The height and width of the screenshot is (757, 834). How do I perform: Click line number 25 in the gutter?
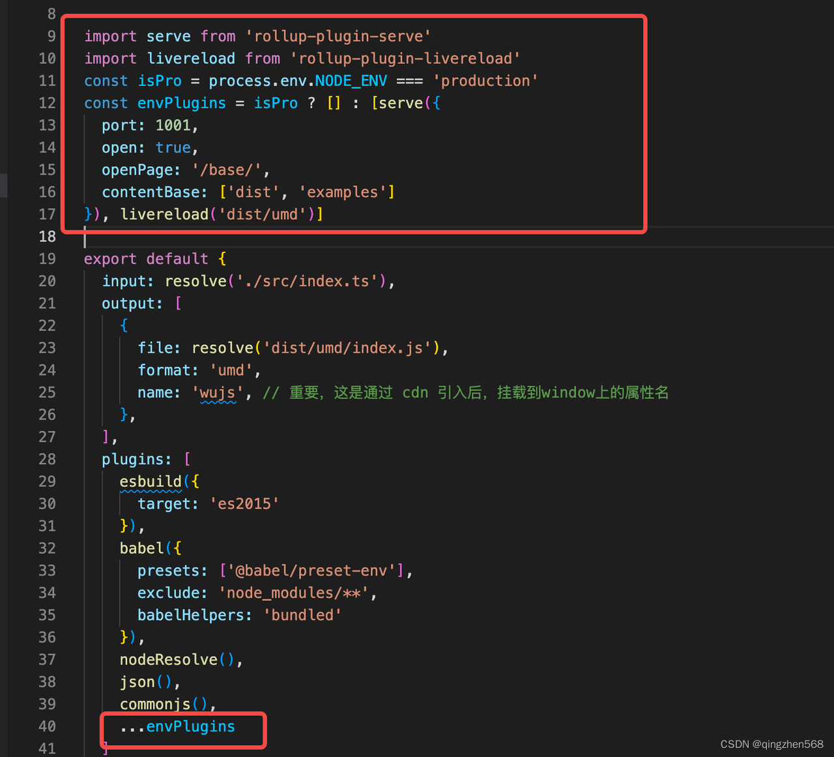[47, 393]
